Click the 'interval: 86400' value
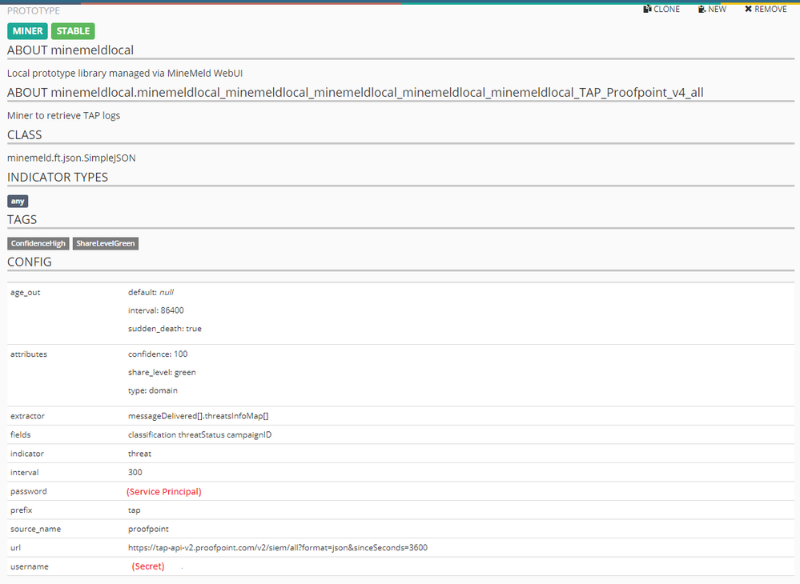The width and height of the screenshot is (800, 584). pyautogui.click(x=156, y=310)
